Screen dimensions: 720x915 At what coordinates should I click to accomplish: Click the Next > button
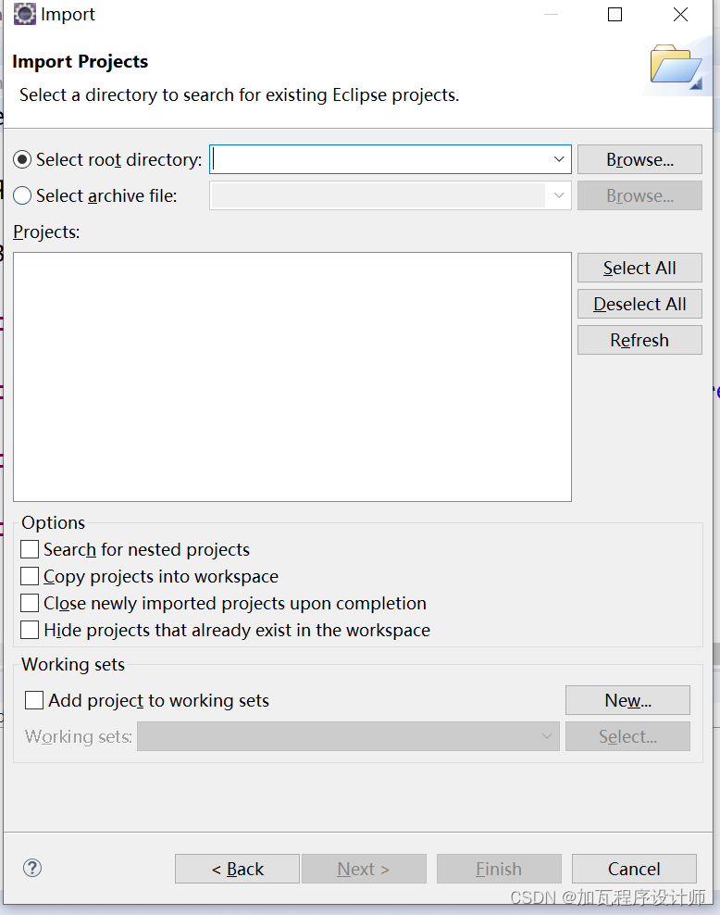(x=364, y=869)
